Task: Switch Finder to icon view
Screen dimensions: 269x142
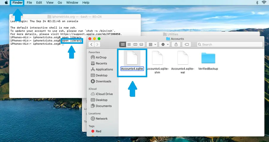Action: tap(123, 44)
